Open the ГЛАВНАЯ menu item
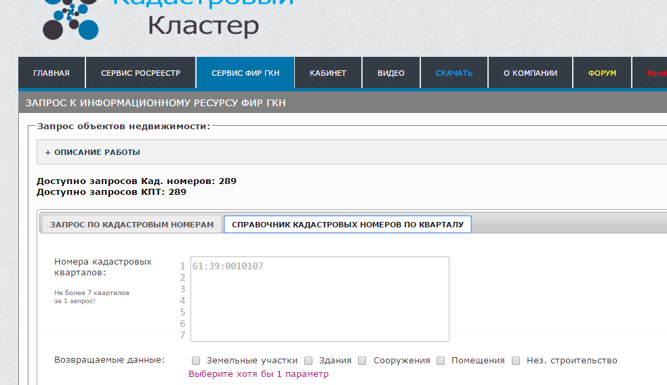 (52, 73)
